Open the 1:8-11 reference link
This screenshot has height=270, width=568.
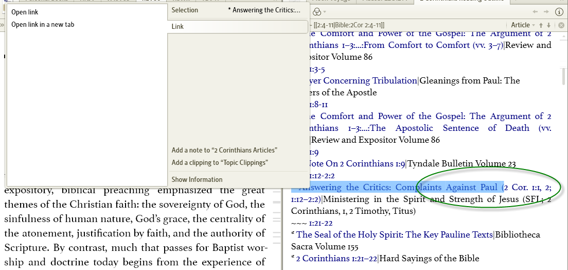point(319,105)
